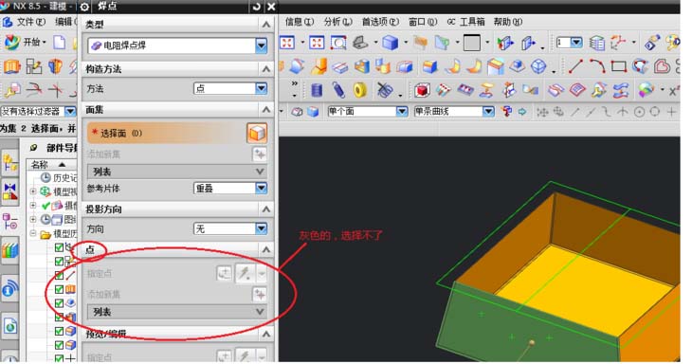Collapse the 构造方法 section
Viewport: 692px width, 364px height.
pyautogui.click(x=265, y=69)
